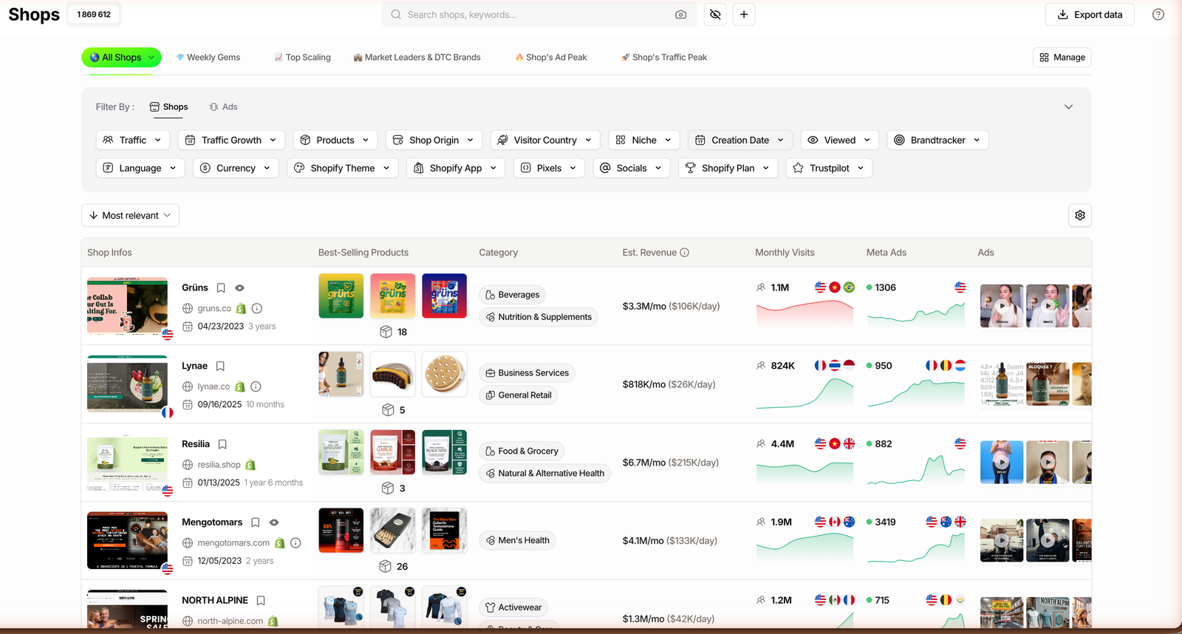The width and height of the screenshot is (1182, 634).
Task: Open the Shop's Ad Peak tab
Action: click(x=551, y=58)
